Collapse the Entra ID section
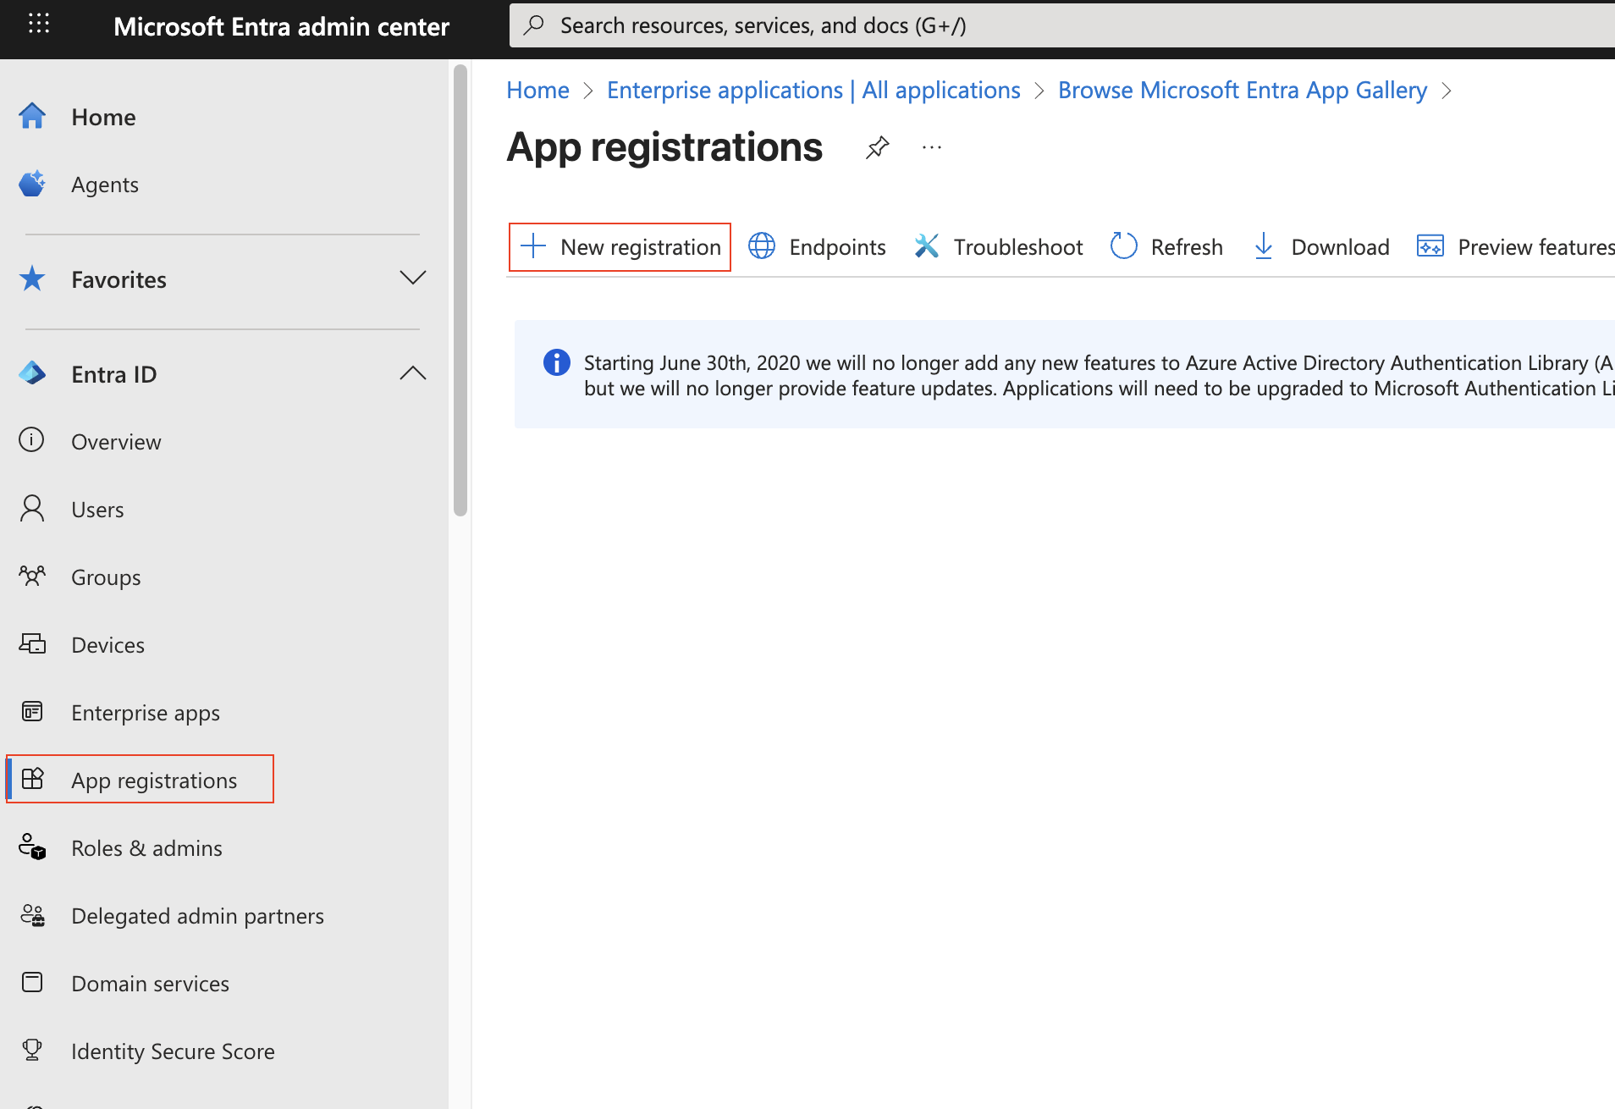Image resolution: width=1615 pixels, height=1109 pixels. pyautogui.click(x=412, y=373)
